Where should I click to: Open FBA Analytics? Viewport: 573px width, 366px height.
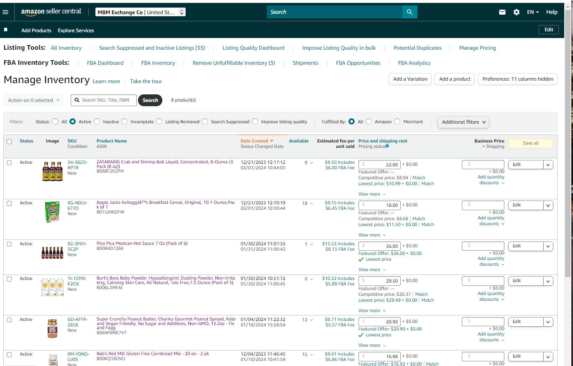pyautogui.click(x=414, y=63)
